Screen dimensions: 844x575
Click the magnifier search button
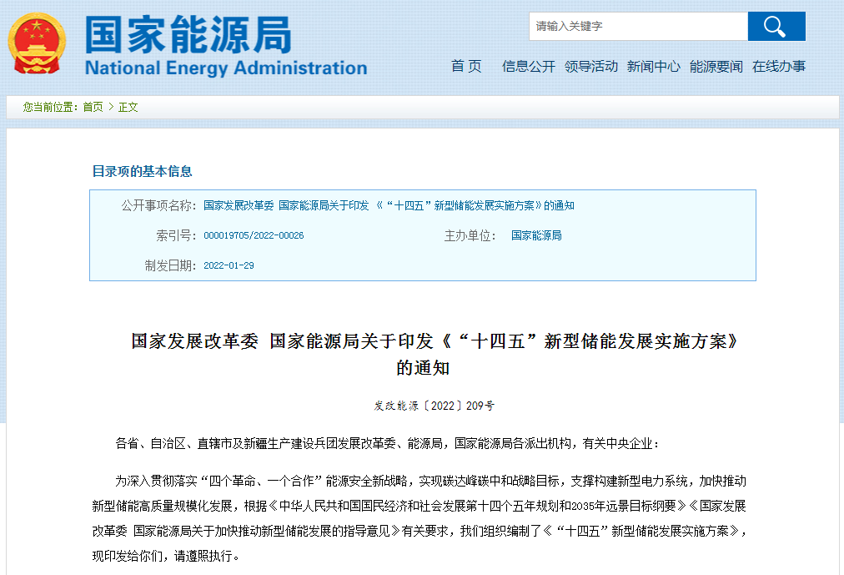(776, 27)
